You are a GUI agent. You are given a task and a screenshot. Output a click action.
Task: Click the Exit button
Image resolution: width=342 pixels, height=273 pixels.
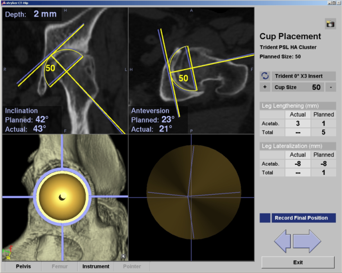(x=298, y=262)
